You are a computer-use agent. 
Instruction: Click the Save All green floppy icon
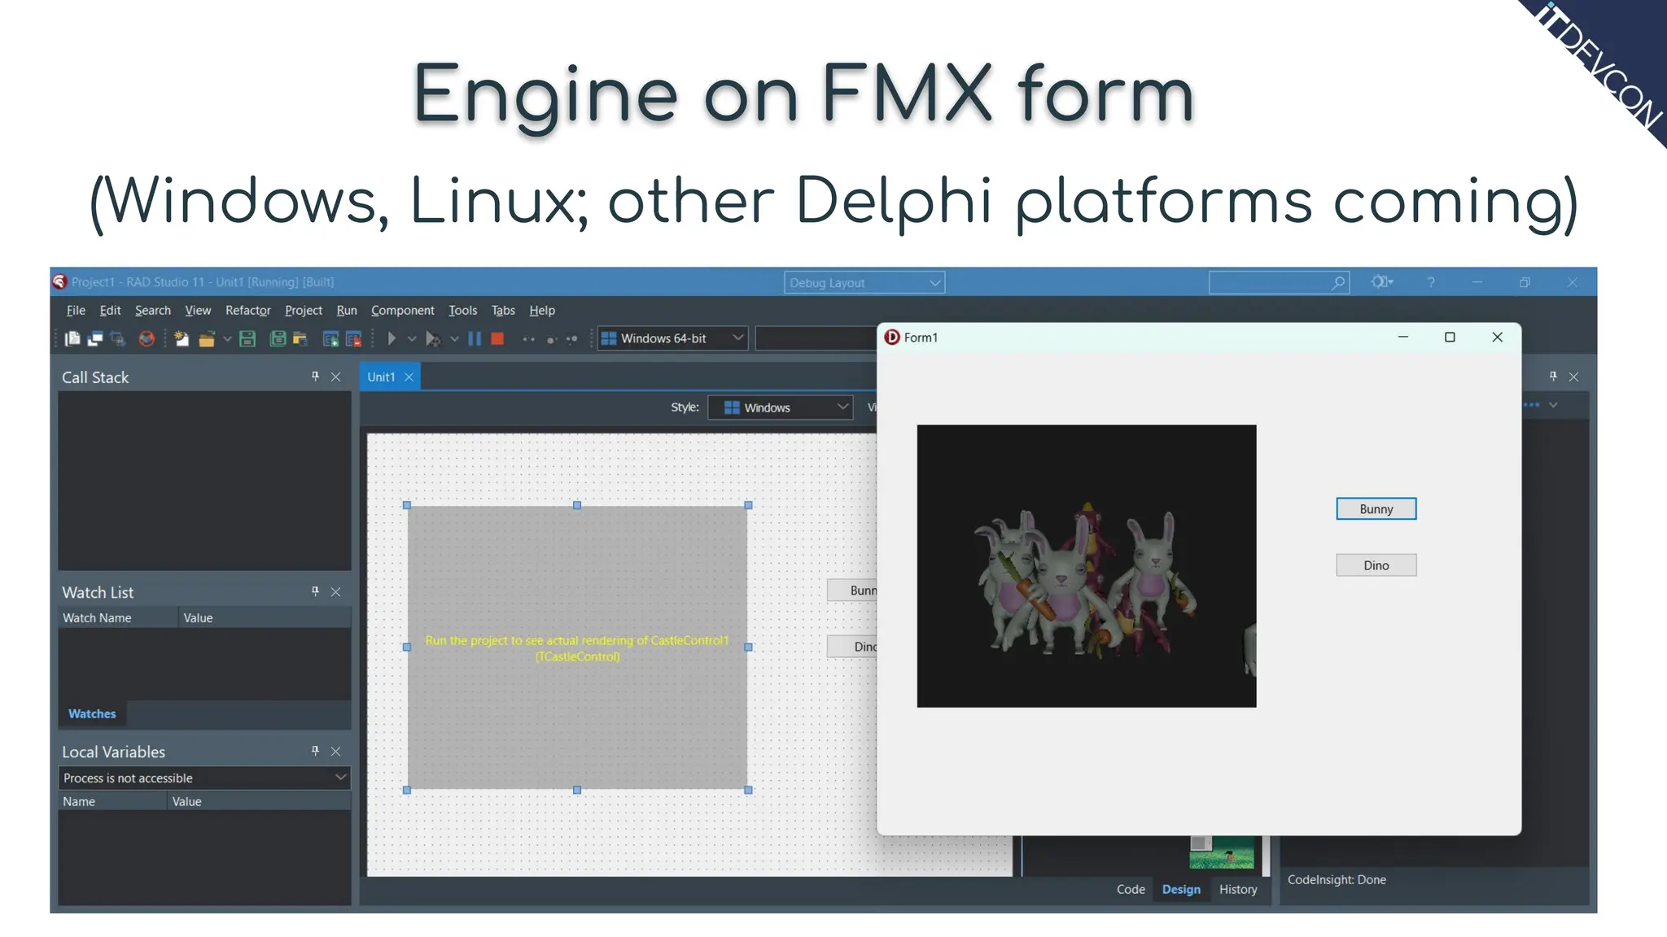point(278,338)
